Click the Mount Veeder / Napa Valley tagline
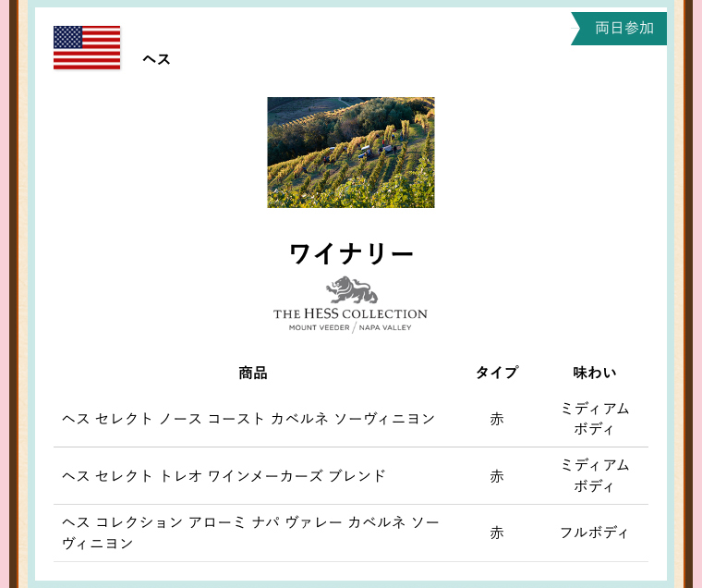Viewport: 702px width, 588px height. [350, 327]
